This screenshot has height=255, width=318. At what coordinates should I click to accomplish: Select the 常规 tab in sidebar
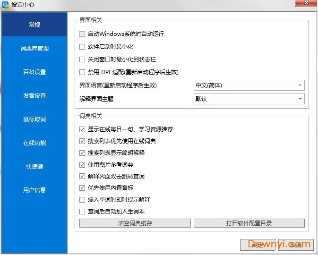pyautogui.click(x=34, y=25)
